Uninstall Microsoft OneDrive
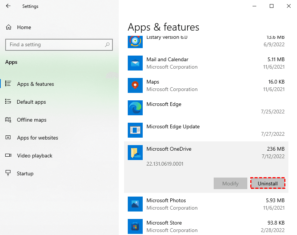This screenshot has width=297, height=235. (x=267, y=184)
